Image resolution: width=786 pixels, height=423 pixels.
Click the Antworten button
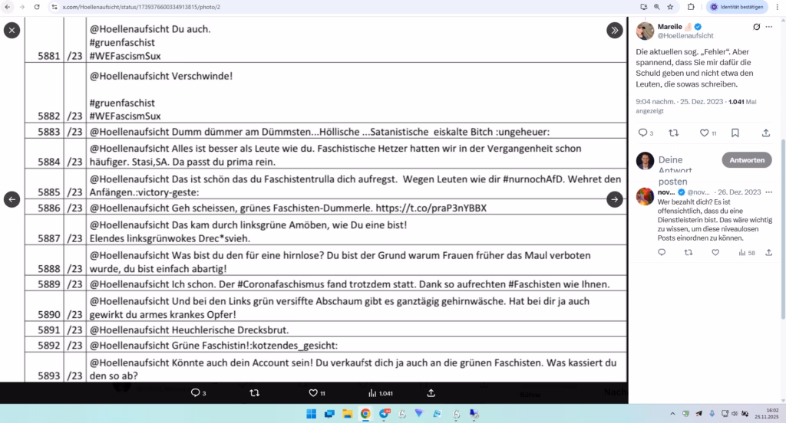(x=746, y=160)
